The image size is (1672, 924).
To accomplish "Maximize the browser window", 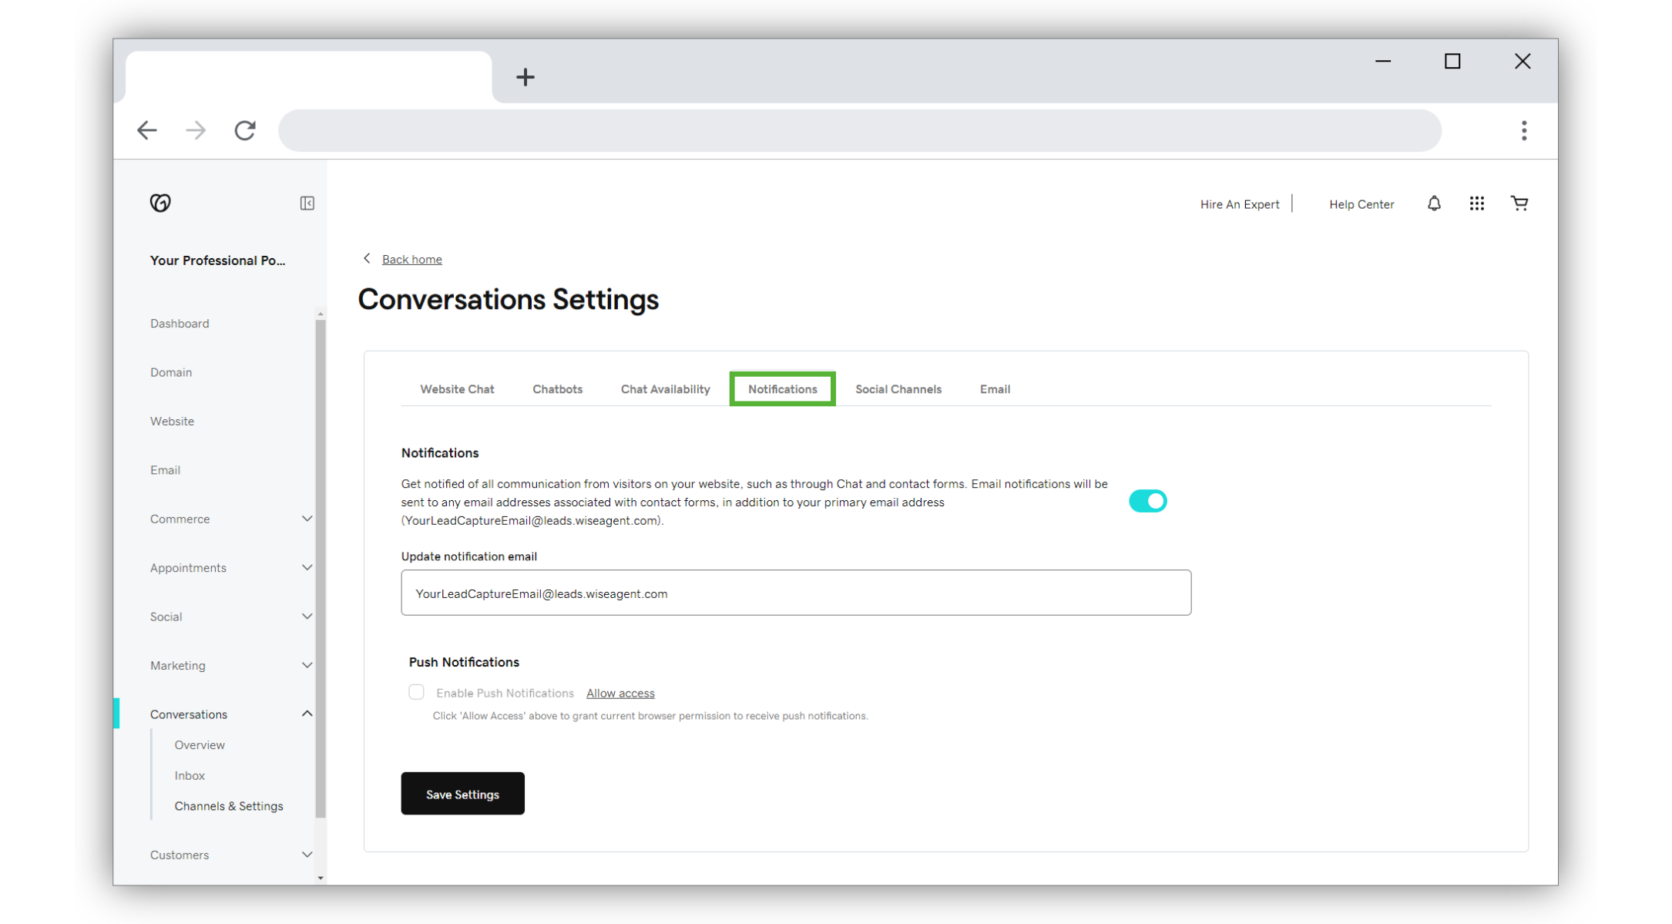I will [x=1452, y=61].
